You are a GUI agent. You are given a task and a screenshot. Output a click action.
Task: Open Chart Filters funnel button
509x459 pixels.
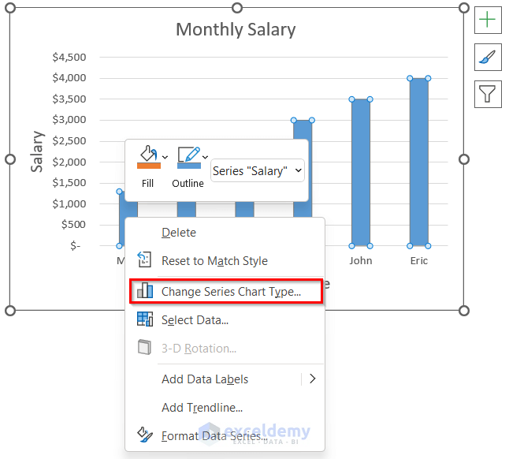(x=488, y=94)
